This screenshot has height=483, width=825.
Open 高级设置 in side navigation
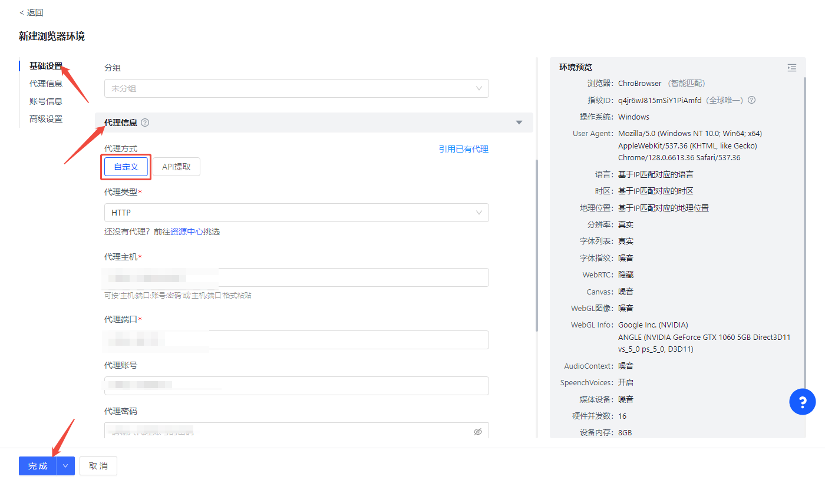46,119
